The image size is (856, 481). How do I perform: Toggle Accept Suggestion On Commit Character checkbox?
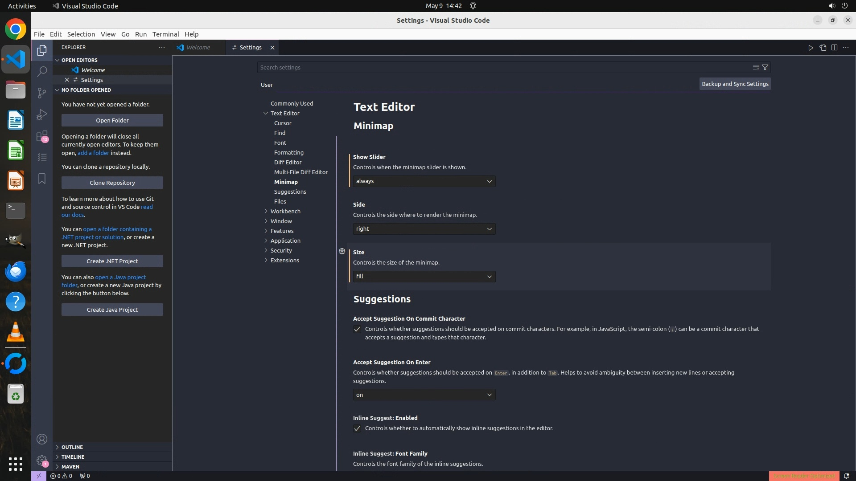(x=357, y=329)
